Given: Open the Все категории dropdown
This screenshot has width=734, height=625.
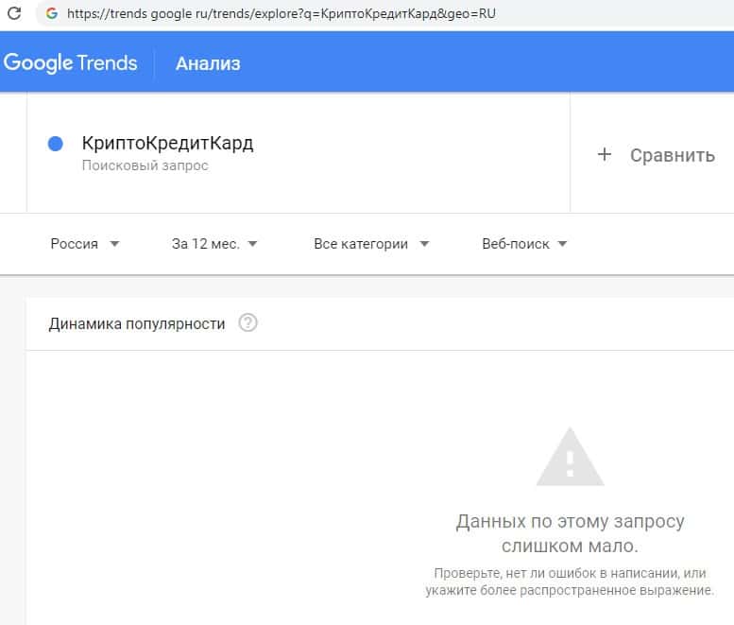Looking at the screenshot, I should [x=371, y=243].
